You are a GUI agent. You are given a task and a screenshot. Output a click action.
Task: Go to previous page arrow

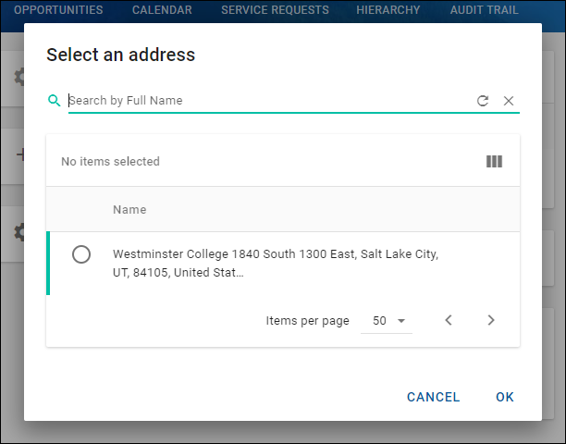tap(449, 320)
